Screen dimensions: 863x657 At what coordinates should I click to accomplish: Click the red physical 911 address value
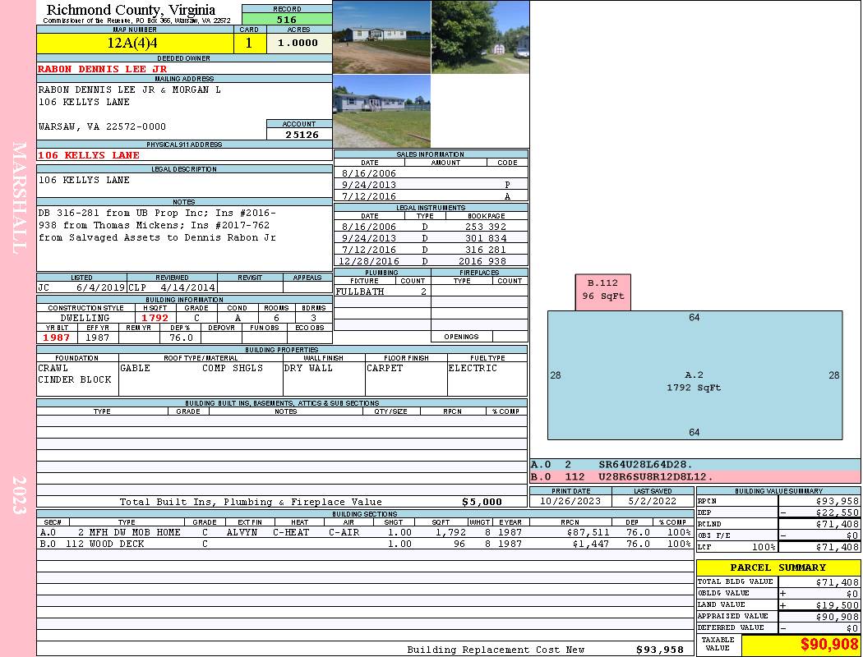coord(89,155)
